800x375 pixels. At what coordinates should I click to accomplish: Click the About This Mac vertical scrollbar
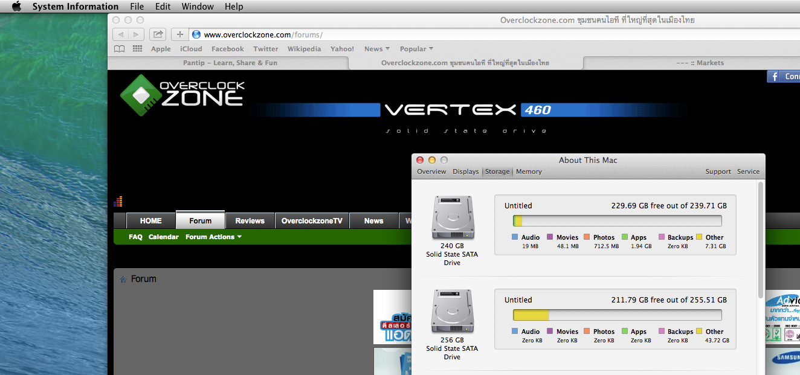click(x=761, y=240)
